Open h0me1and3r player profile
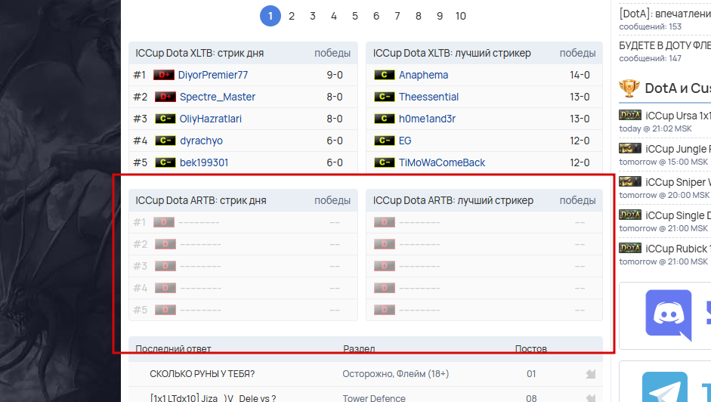The width and height of the screenshot is (711, 402). (x=427, y=119)
